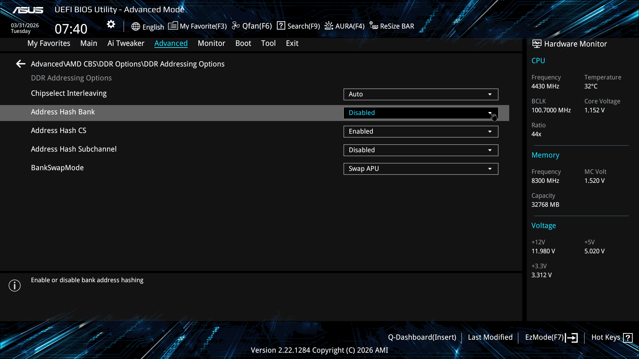This screenshot has height=359, width=639.
Task: Expand Address Hash CS Enabled dropdown
Action: [421, 132]
